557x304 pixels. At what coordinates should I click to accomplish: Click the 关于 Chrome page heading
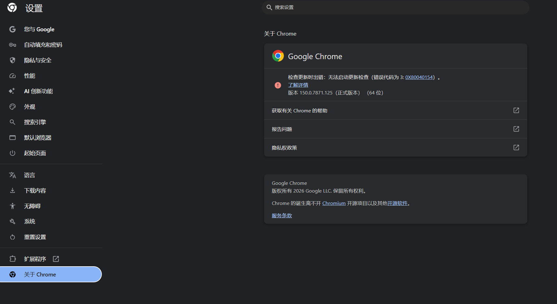point(280,34)
